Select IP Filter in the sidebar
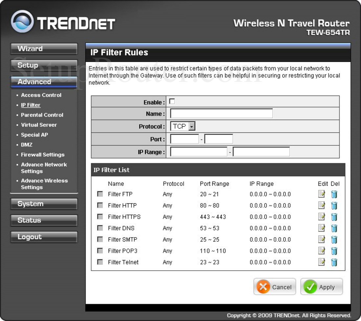This screenshot has height=321, width=361. coord(31,105)
